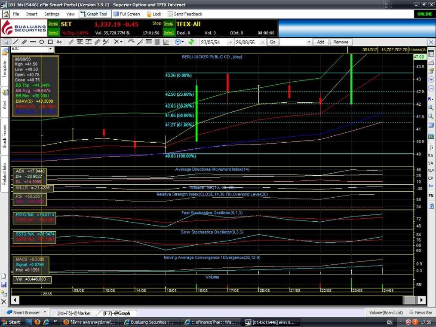Image resolution: width=436 pixels, height=327 pixels.
Task: Click the green refresh icon in toolbar
Action: [191, 42]
